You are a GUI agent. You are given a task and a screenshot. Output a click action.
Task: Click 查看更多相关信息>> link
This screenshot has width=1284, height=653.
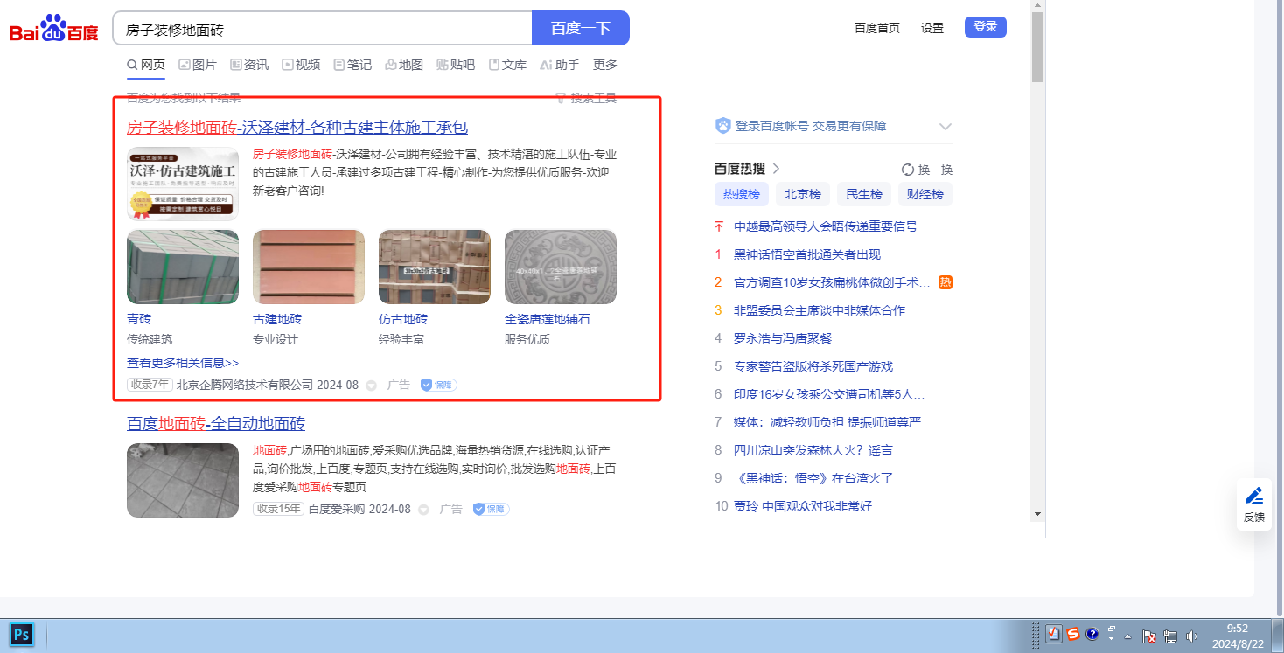(183, 363)
